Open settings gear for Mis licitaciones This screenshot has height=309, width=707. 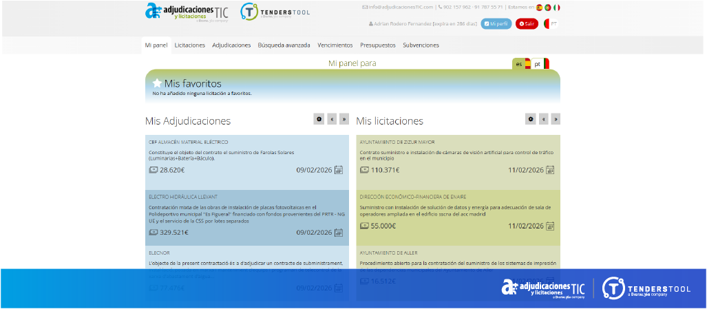[x=530, y=118]
